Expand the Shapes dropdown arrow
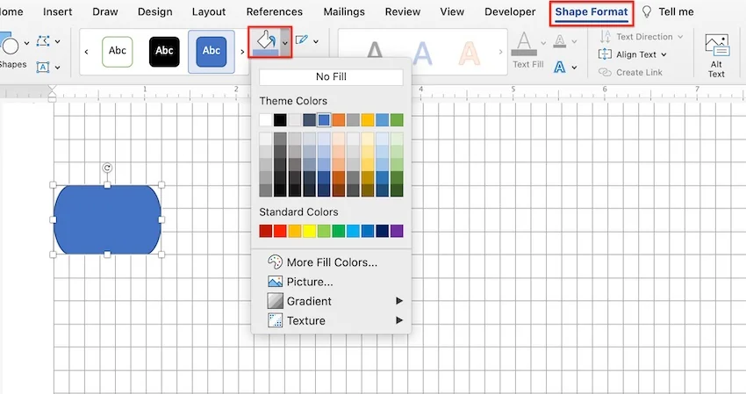The image size is (746, 394). tap(26, 43)
